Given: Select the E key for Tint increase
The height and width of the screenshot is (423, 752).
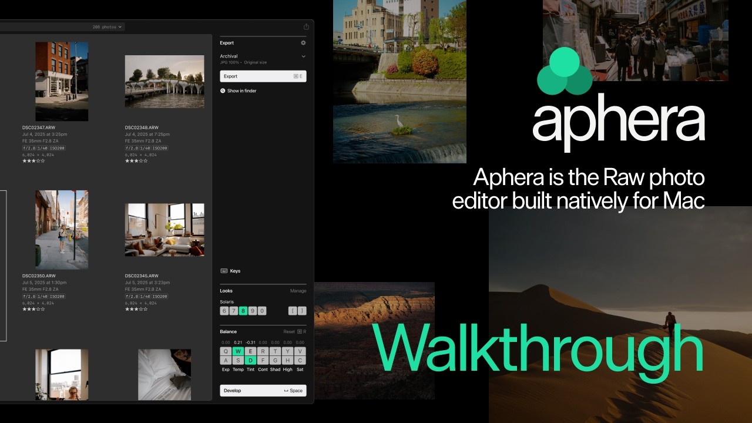Looking at the screenshot, I should pos(250,351).
